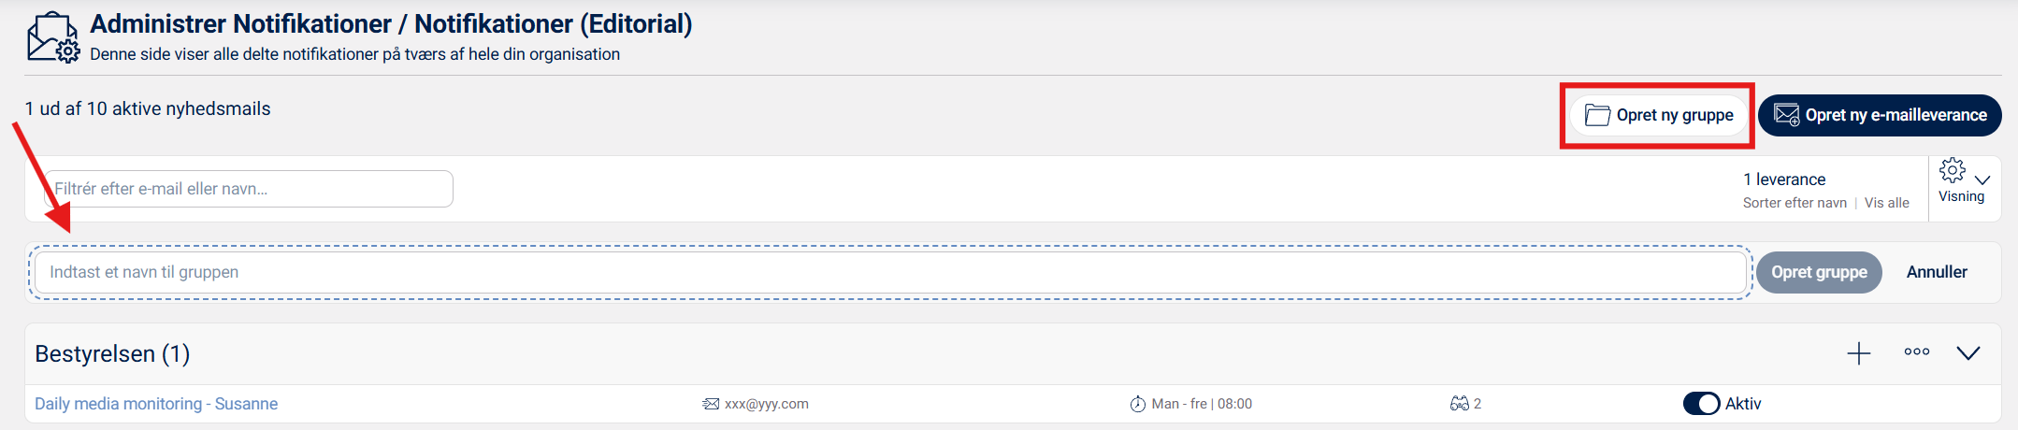Expand the Visning dropdown arrow

[1982, 179]
